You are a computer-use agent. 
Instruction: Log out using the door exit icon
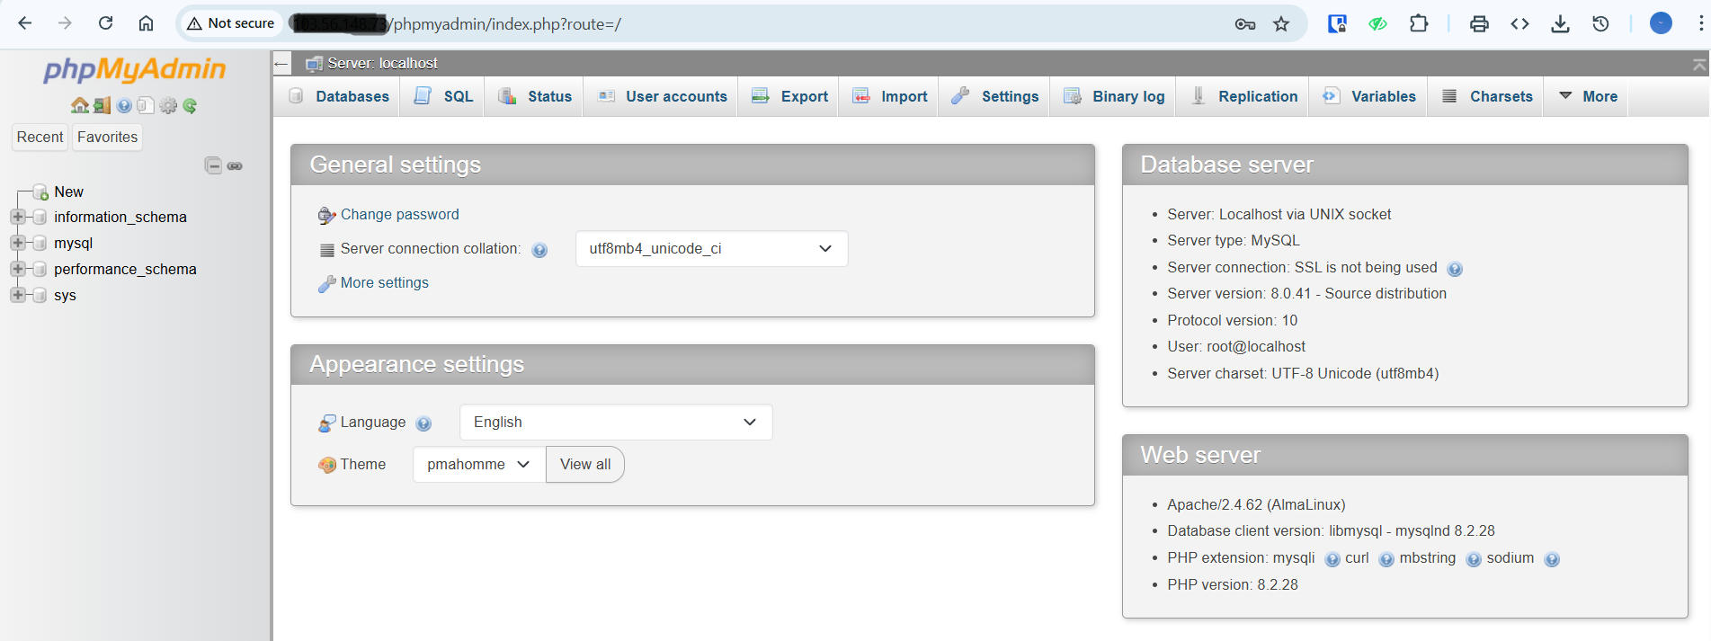[x=102, y=105]
